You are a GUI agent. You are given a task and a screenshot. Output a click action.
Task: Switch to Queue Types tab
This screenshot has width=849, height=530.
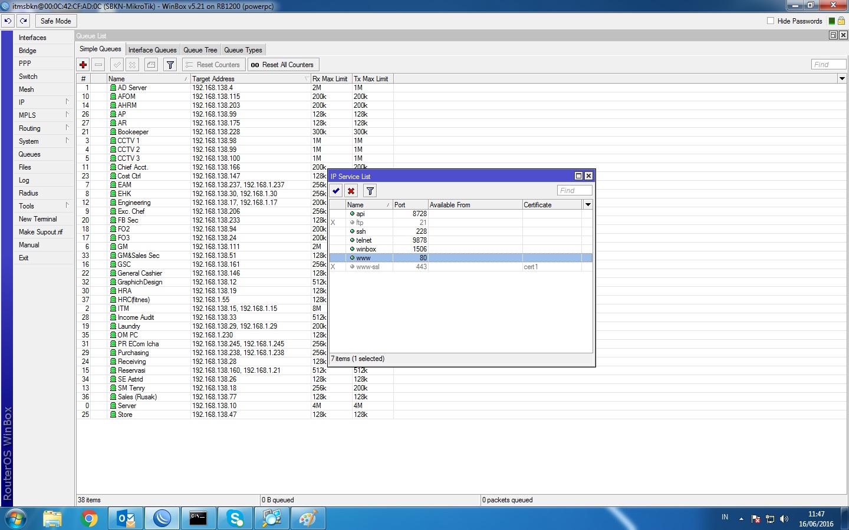243,50
